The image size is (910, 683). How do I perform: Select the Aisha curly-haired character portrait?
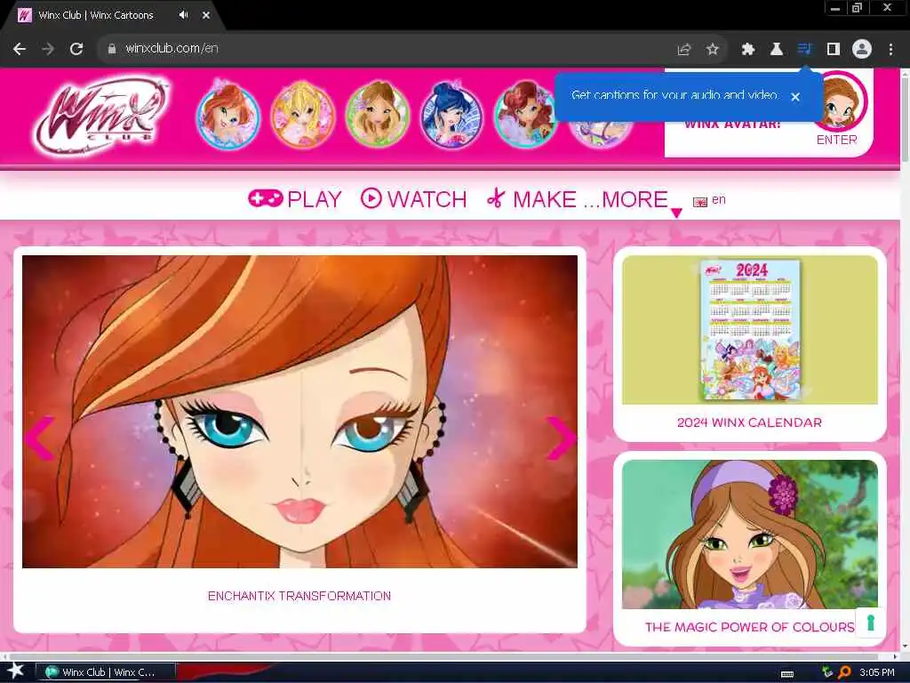(x=524, y=115)
